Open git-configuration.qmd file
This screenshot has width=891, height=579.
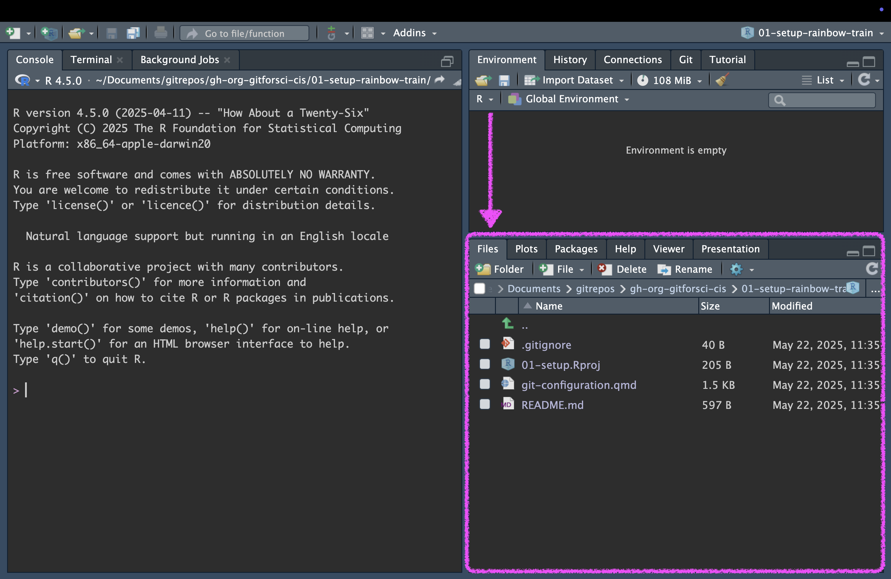click(579, 385)
